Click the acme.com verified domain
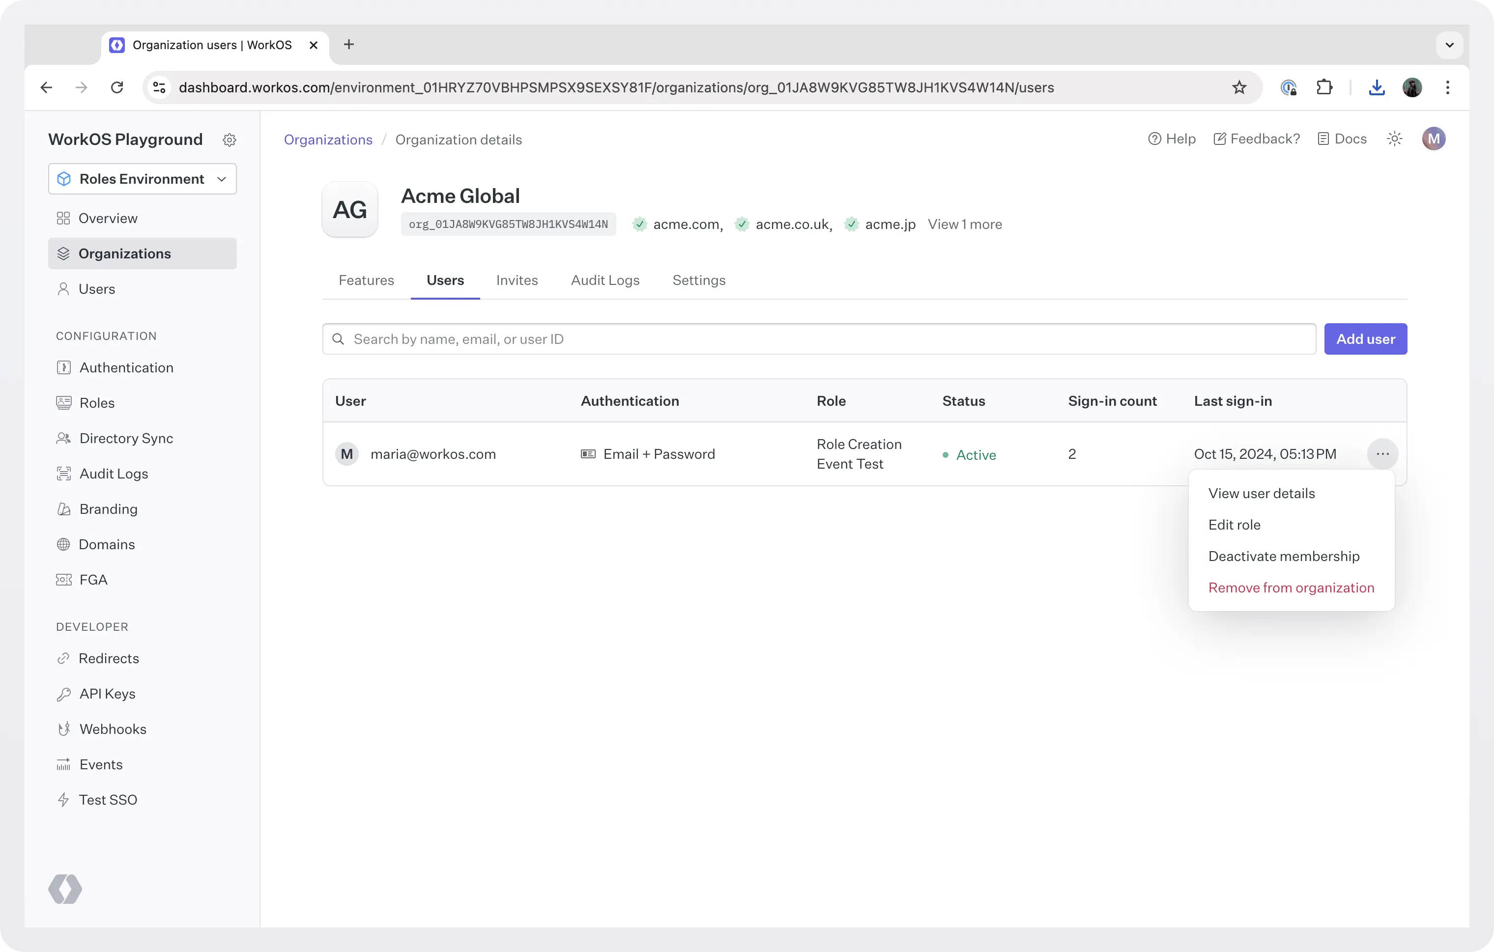The height and width of the screenshot is (952, 1494). click(x=678, y=224)
